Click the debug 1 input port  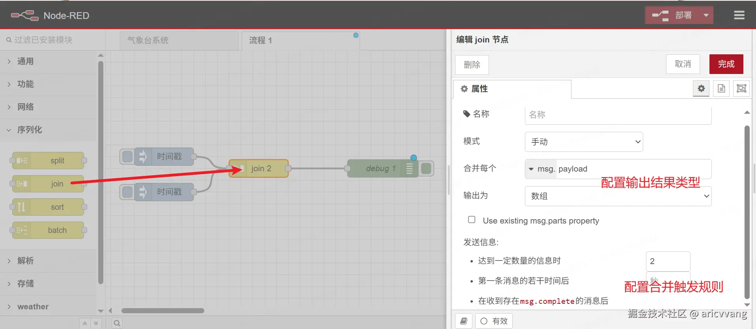tap(347, 168)
